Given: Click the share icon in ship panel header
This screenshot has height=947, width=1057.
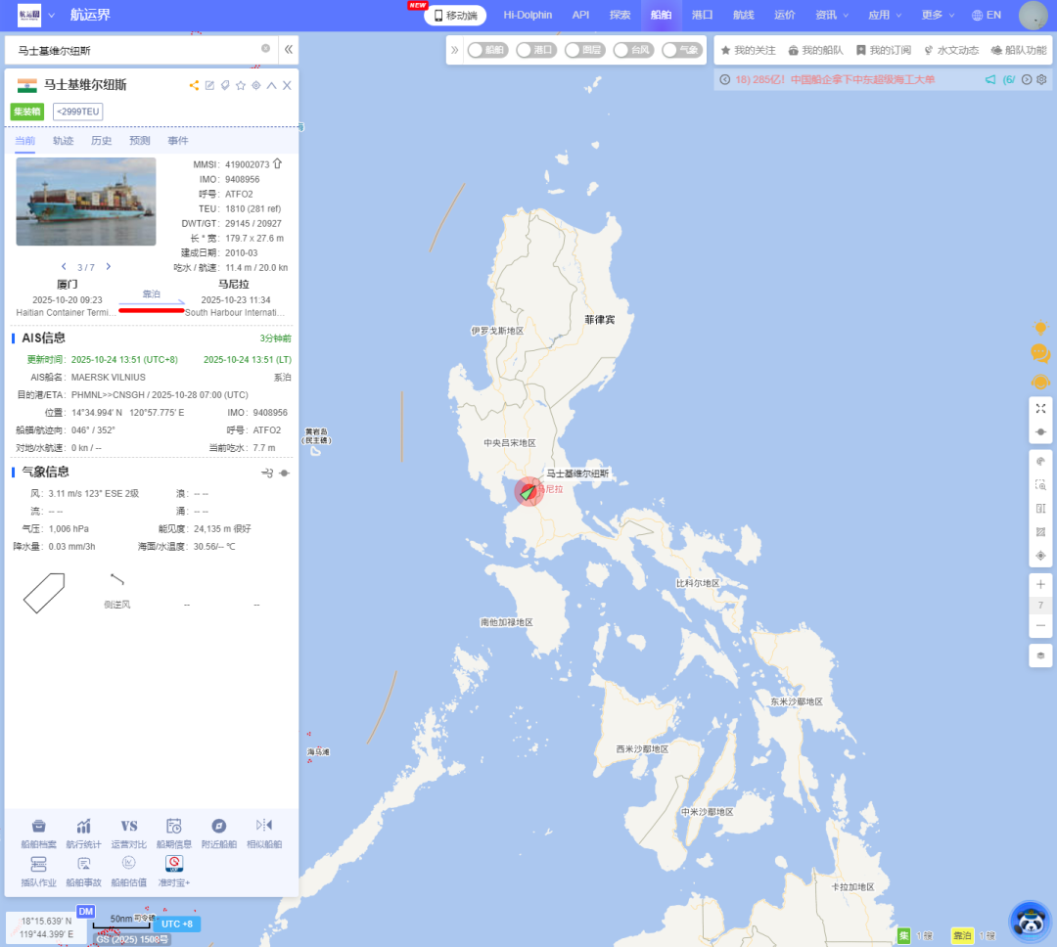Looking at the screenshot, I should point(194,85).
